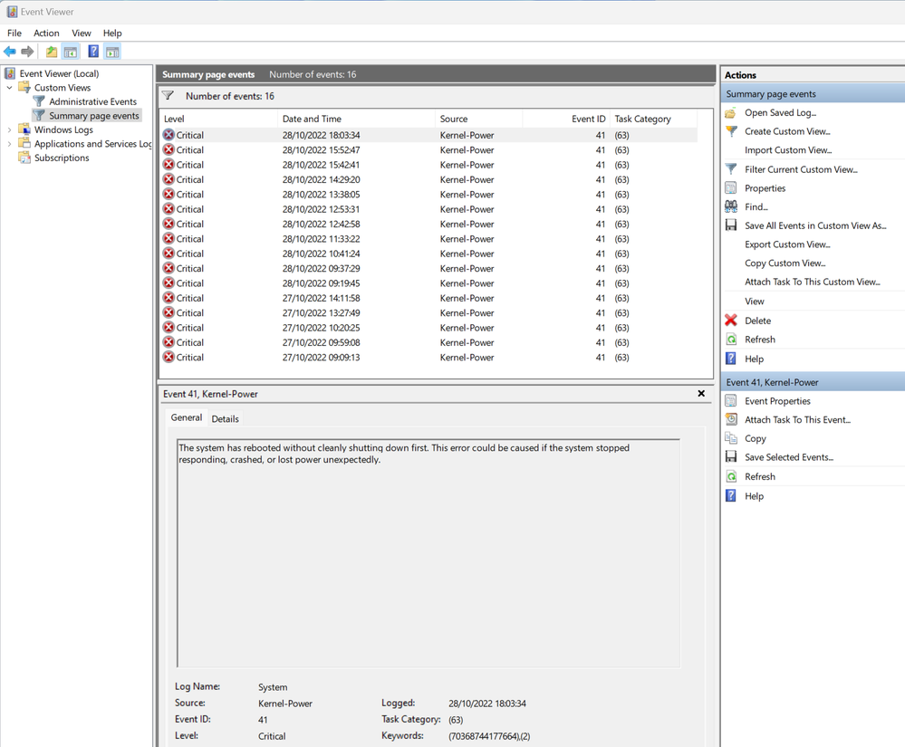The height and width of the screenshot is (747, 905).
Task: Select Summary page events in tree
Action: (94, 116)
